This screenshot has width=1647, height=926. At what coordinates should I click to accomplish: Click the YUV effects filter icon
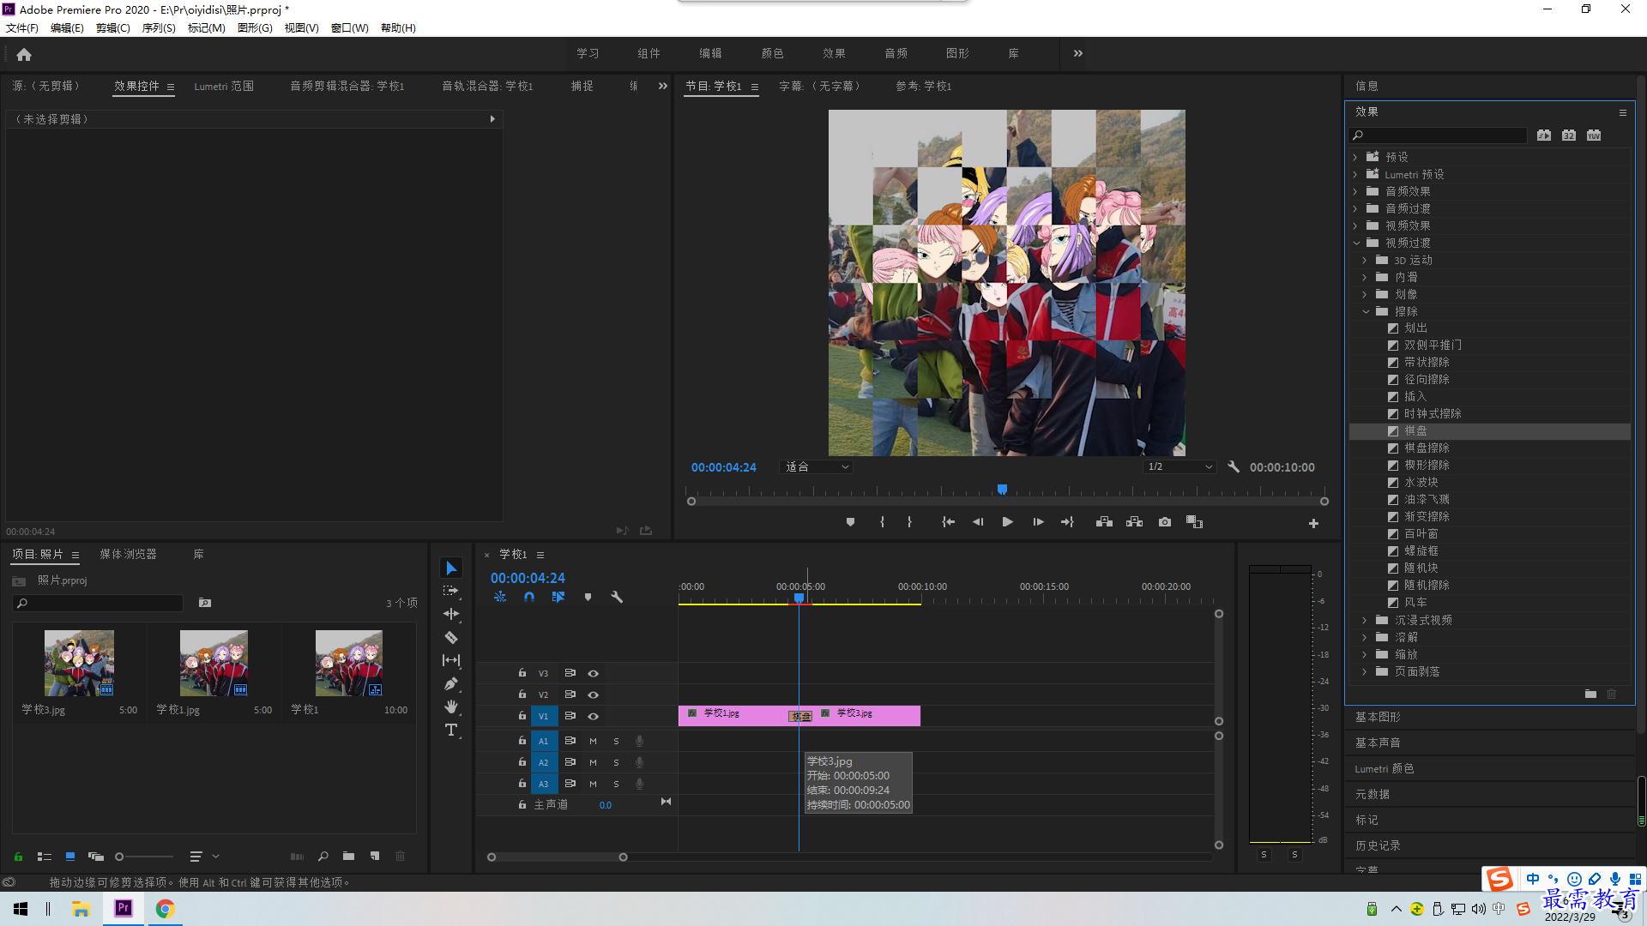pyautogui.click(x=1594, y=135)
